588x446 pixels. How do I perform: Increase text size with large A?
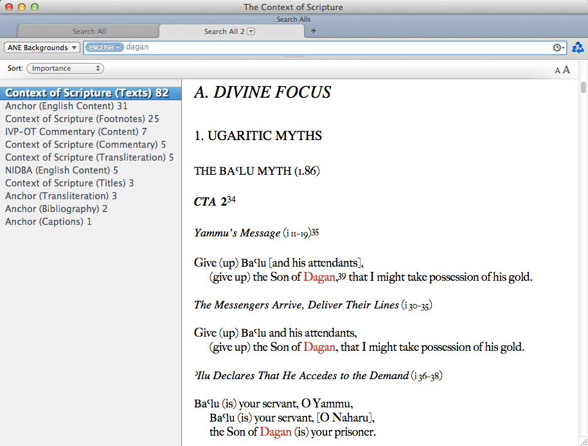click(x=566, y=69)
